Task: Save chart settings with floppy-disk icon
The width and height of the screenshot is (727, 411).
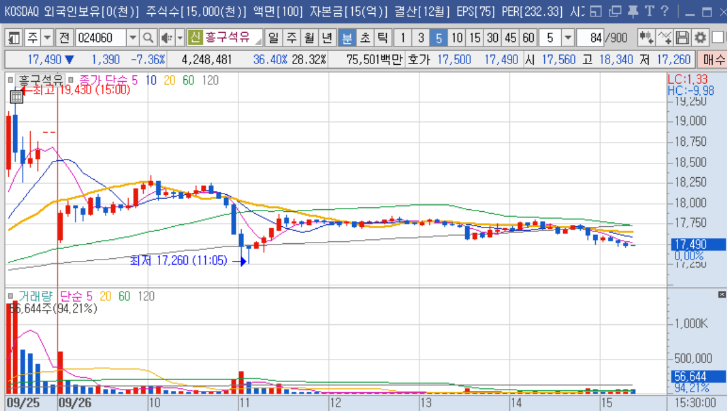Action: [682, 38]
